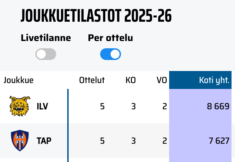Sort by the VO column header

pos(162,81)
